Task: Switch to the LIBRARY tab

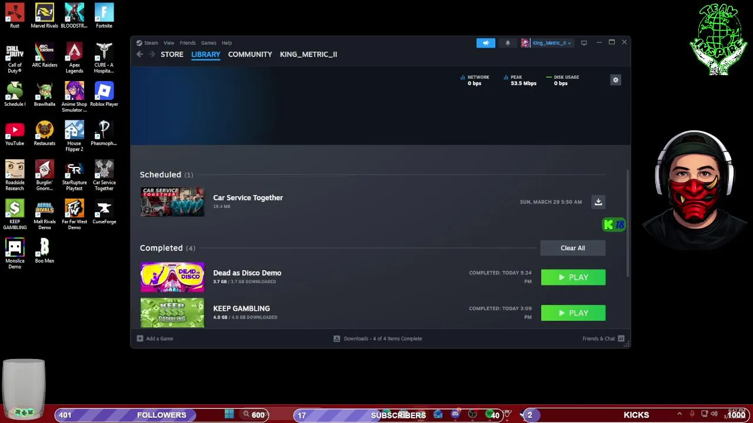Action: click(x=205, y=54)
